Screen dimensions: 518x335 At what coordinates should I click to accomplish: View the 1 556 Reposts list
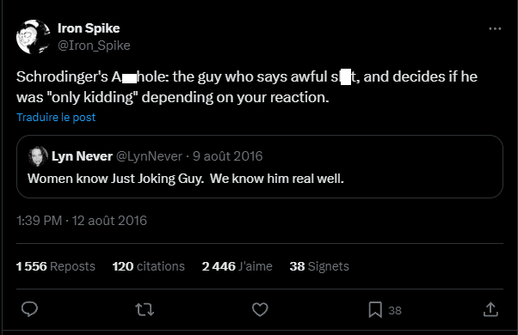[55, 266]
